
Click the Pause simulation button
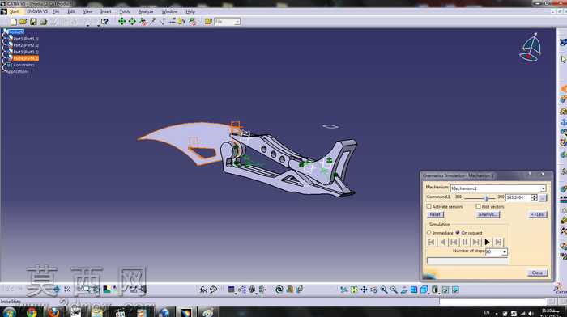pyautogui.click(x=465, y=242)
